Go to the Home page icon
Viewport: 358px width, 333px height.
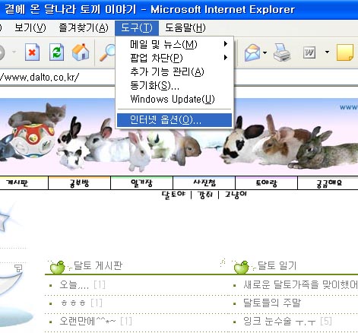(x=81, y=52)
